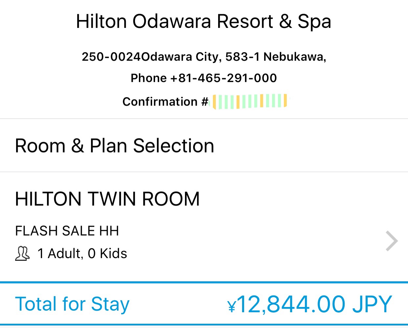Tap the Odawara City address text
The height and width of the screenshot is (328, 408).
pos(182,57)
